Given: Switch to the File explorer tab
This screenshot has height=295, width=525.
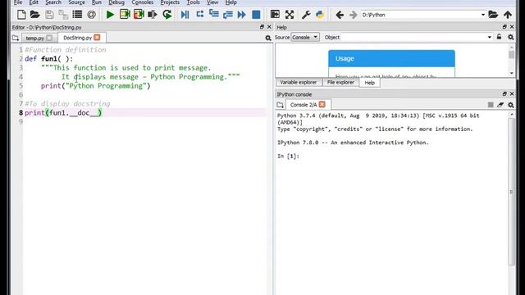Looking at the screenshot, I should 340,82.
